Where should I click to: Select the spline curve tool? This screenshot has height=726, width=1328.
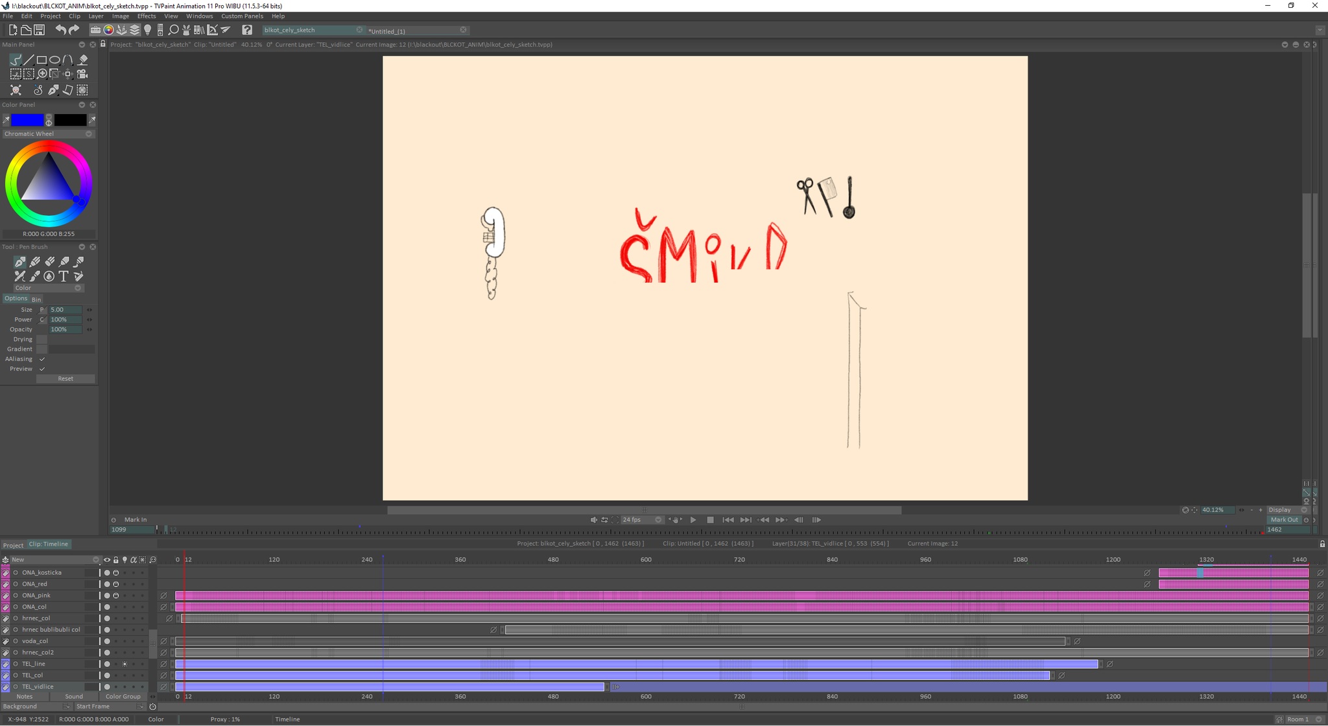[68, 60]
